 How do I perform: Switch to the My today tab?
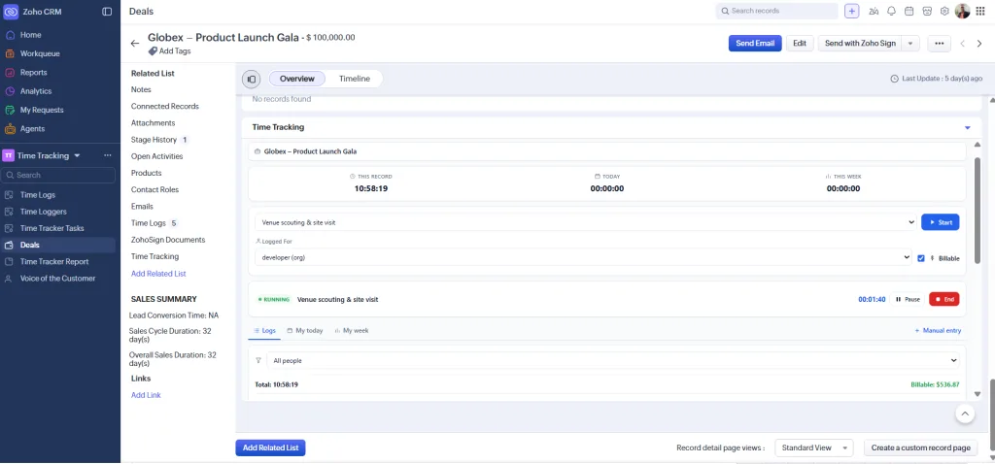click(305, 330)
